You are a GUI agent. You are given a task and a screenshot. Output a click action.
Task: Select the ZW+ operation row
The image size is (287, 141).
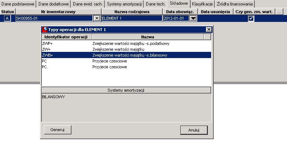[126, 49]
